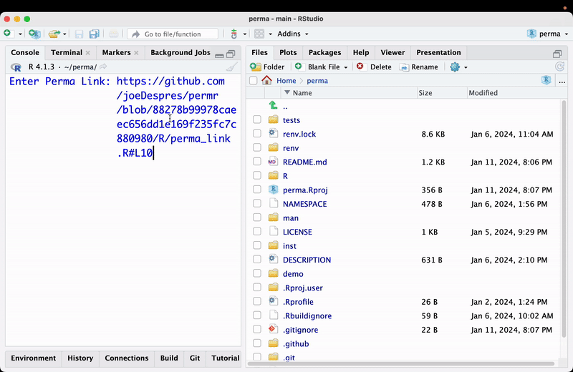
Task: Expand the recent files dropdown arrow
Action: click(x=64, y=34)
